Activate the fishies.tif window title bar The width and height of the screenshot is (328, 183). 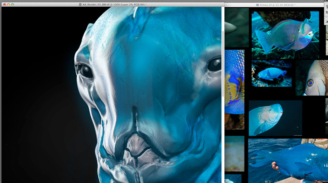point(274,5)
